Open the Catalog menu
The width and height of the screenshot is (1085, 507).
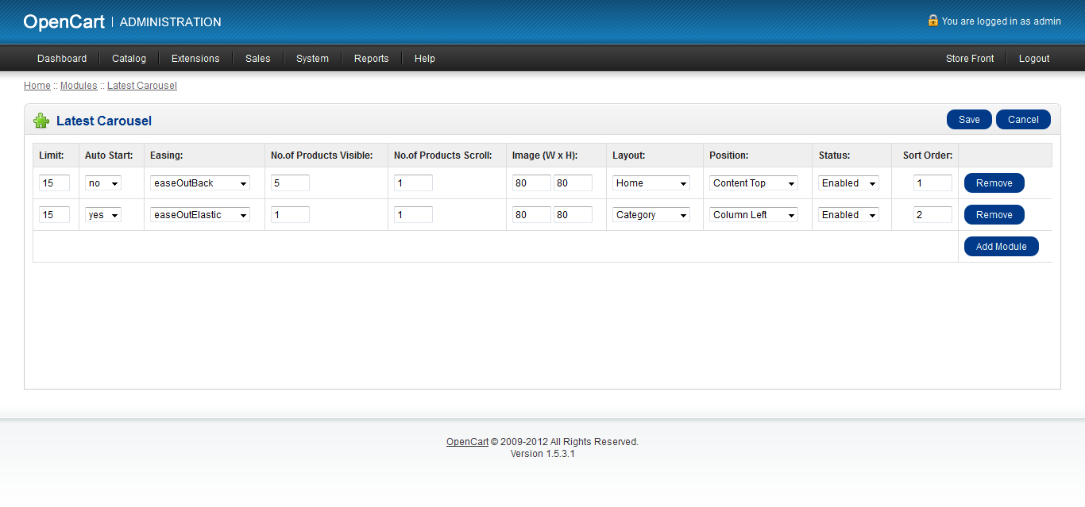(129, 59)
